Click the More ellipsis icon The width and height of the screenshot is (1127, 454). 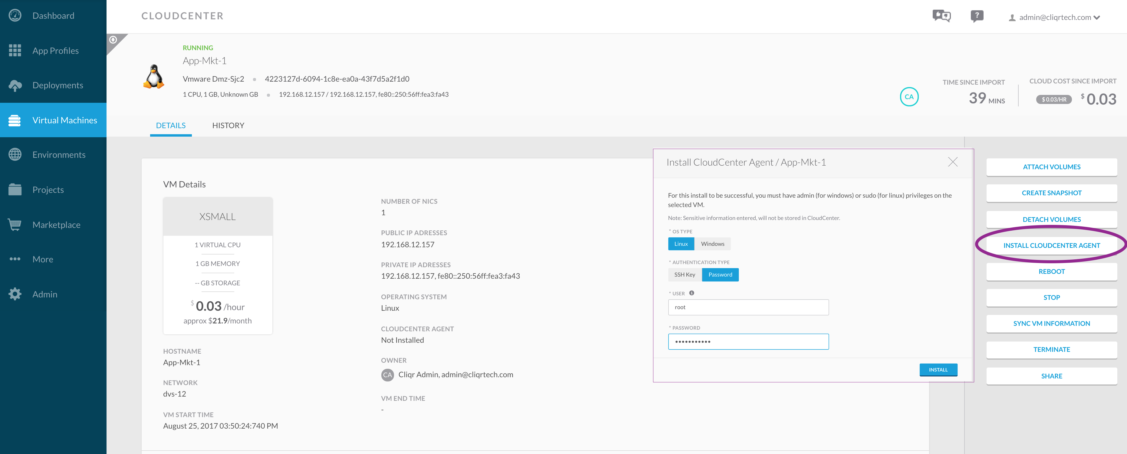(15, 259)
